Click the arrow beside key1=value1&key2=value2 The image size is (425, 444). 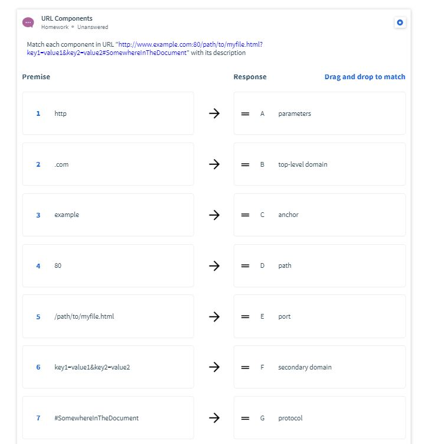pos(214,367)
